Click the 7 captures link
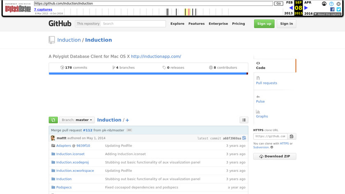 click(43, 9)
